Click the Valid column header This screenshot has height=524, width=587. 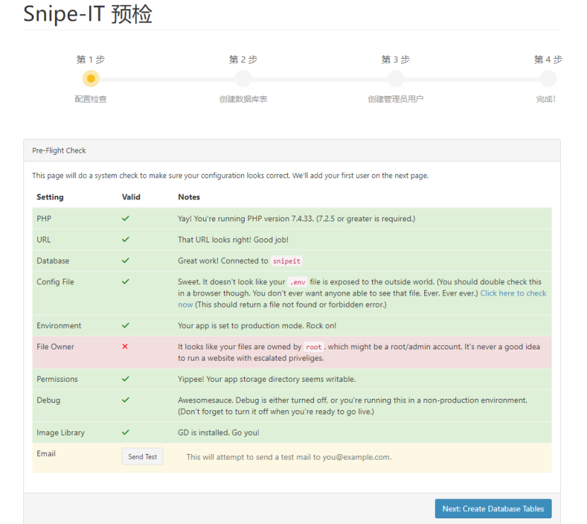[x=131, y=197]
